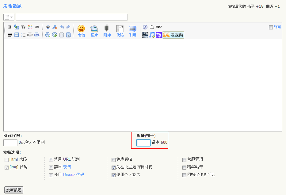Open the font family tool
Image resolution: width=286 pixels, height=195 pixels.
pyautogui.click(x=17, y=27)
